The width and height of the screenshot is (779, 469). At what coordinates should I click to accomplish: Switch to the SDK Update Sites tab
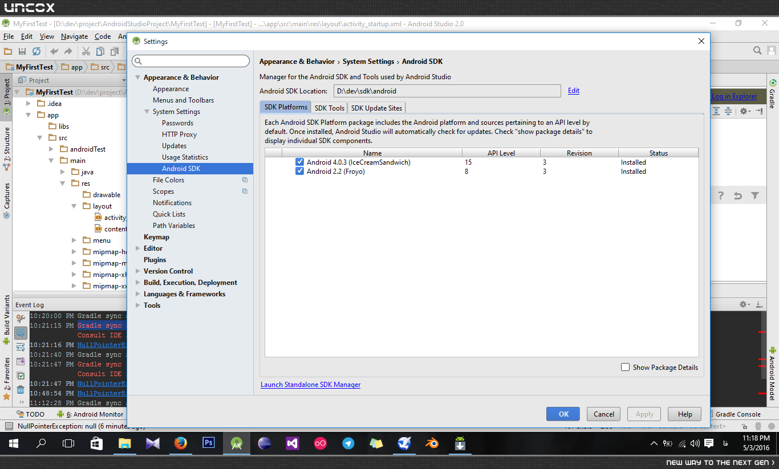click(376, 108)
